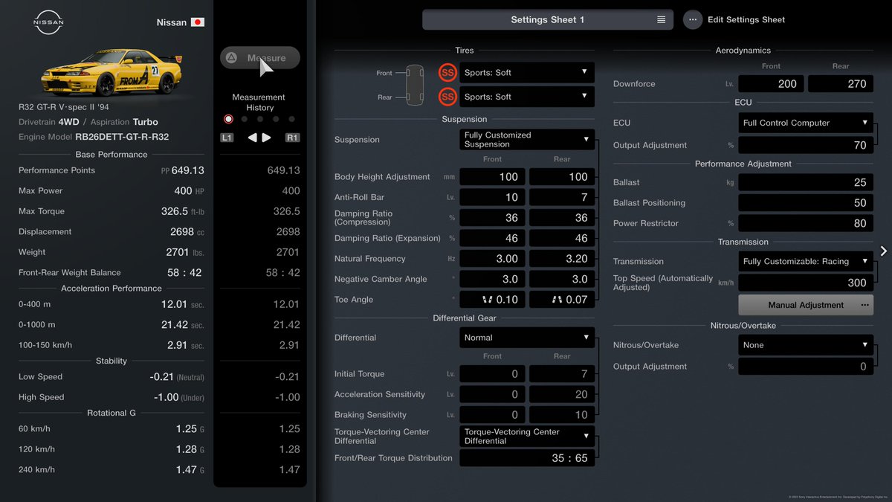Go to next measurement history arrow
The image size is (892, 502).
(x=267, y=138)
